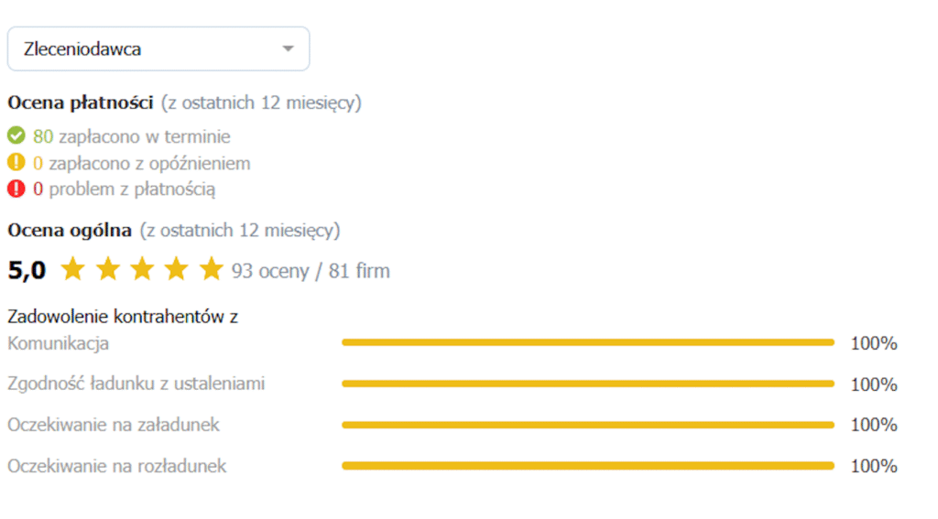938x519 pixels.
Task: Click the 5,0 overall rating score
Action: (x=27, y=270)
